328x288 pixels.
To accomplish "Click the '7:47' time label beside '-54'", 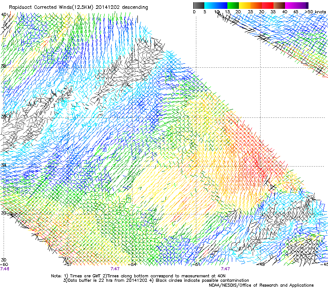I will pos(115,269).
